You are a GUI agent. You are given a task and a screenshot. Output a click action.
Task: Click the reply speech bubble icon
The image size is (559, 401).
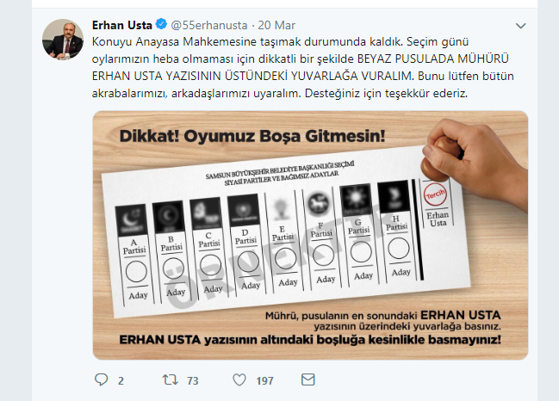point(102,379)
